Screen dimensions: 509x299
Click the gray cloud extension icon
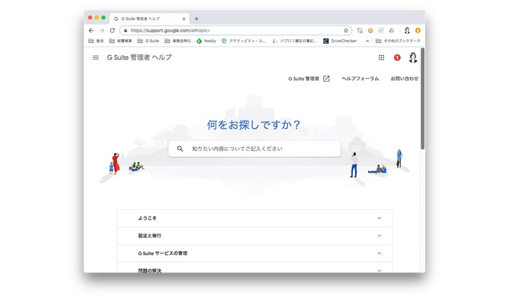tap(392, 30)
